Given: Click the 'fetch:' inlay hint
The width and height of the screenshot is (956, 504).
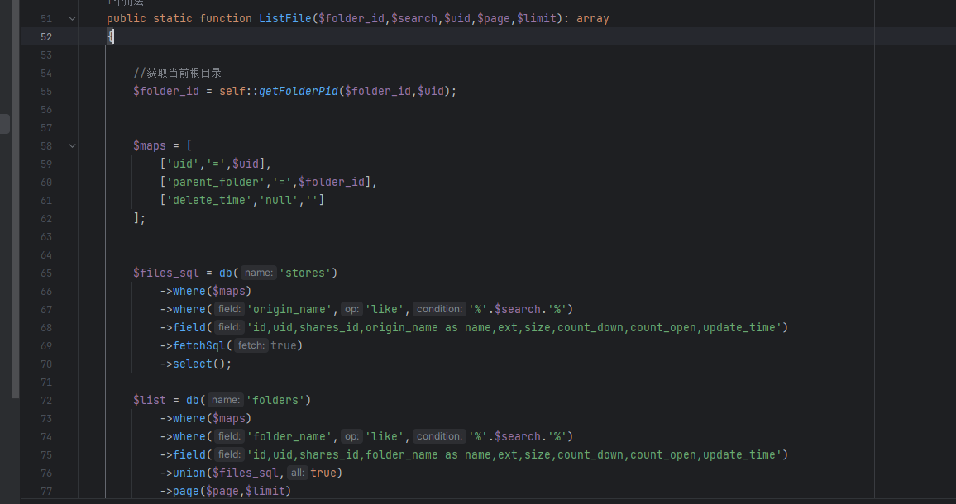Looking at the screenshot, I should point(251,345).
